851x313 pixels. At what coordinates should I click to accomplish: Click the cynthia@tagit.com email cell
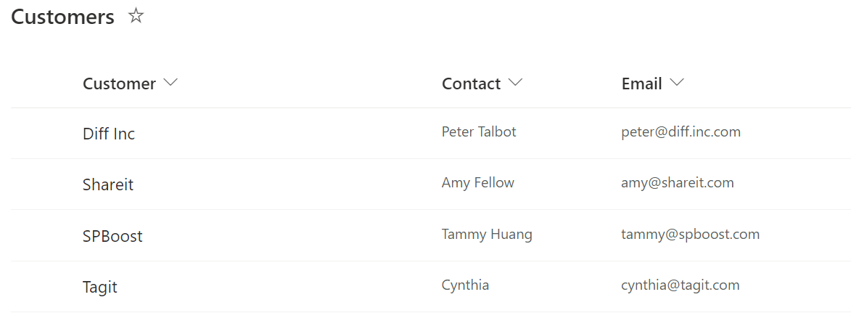pos(680,285)
